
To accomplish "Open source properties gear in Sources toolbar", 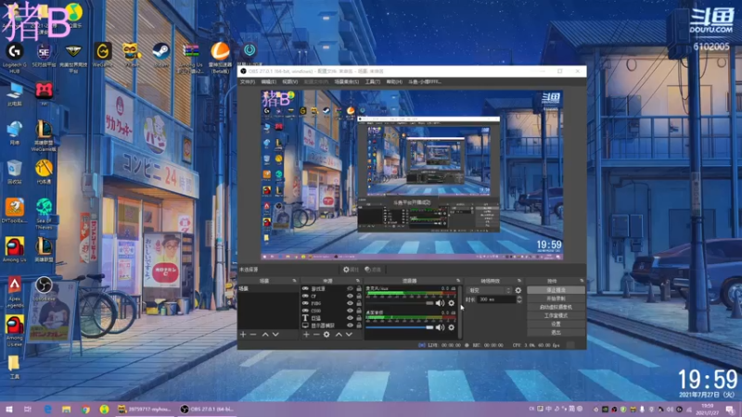I will [326, 335].
